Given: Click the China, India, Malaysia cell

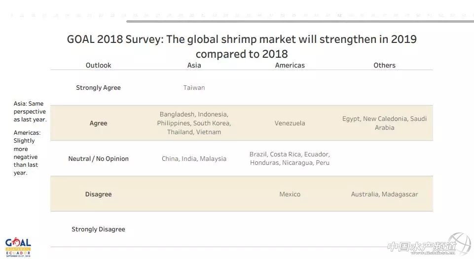Looking at the screenshot, I should pyautogui.click(x=194, y=159).
